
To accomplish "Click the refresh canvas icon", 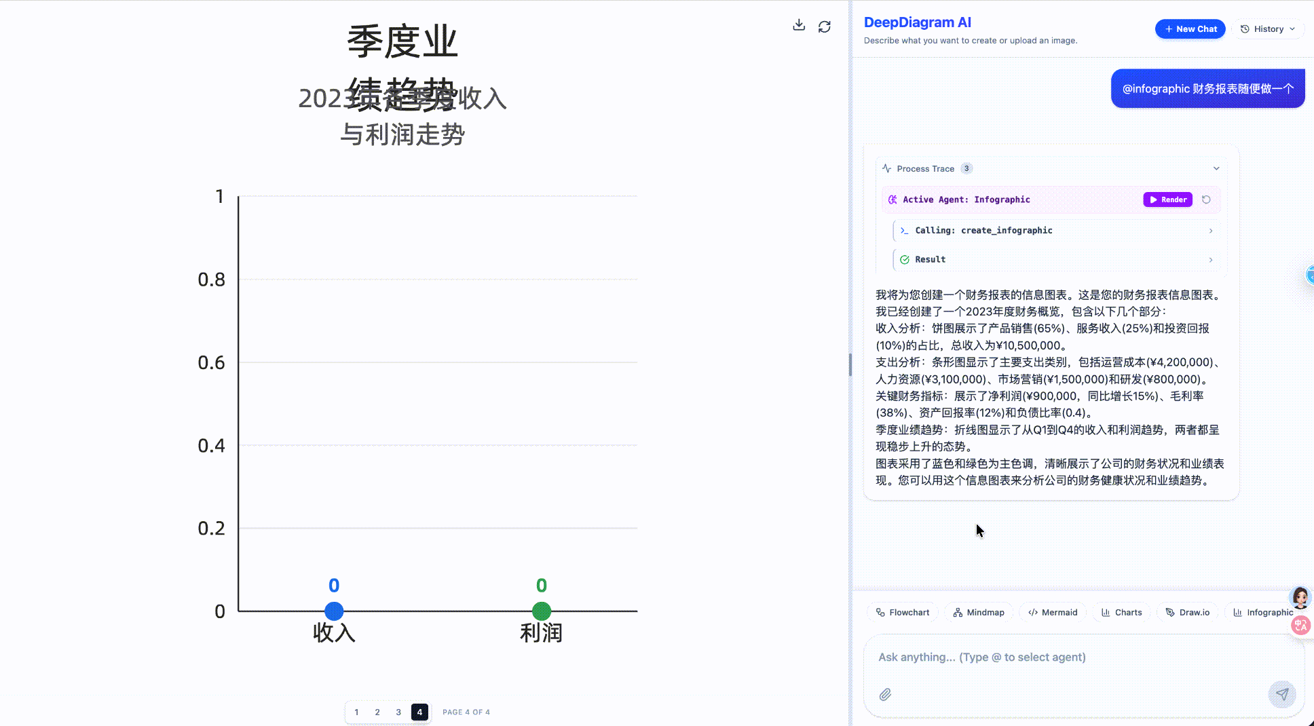I will [824, 26].
